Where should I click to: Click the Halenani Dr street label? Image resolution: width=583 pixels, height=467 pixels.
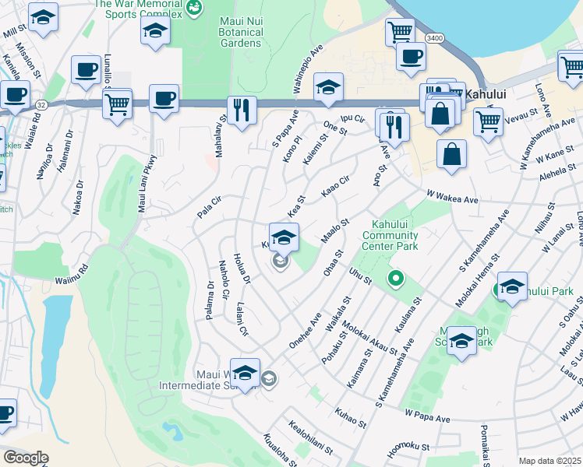(x=65, y=151)
